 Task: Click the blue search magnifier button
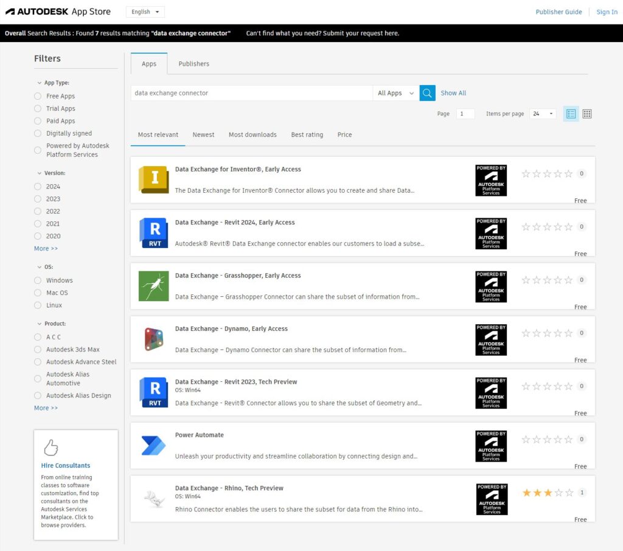pyautogui.click(x=427, y=93)
